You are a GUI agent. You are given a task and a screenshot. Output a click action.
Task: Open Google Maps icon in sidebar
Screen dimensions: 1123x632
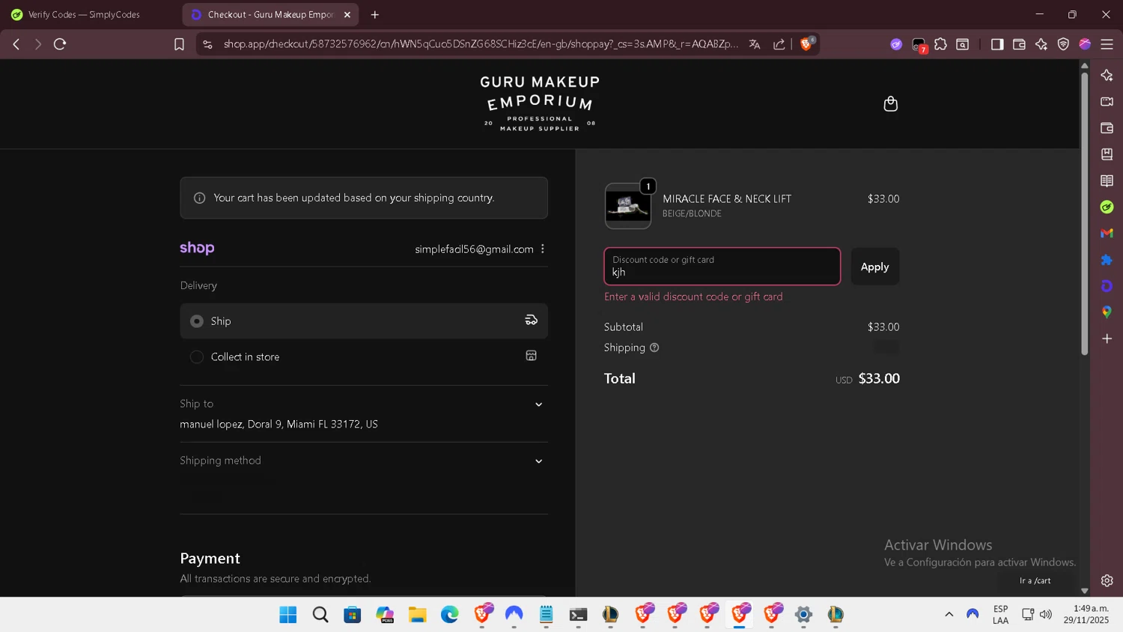click(1107, 312)
